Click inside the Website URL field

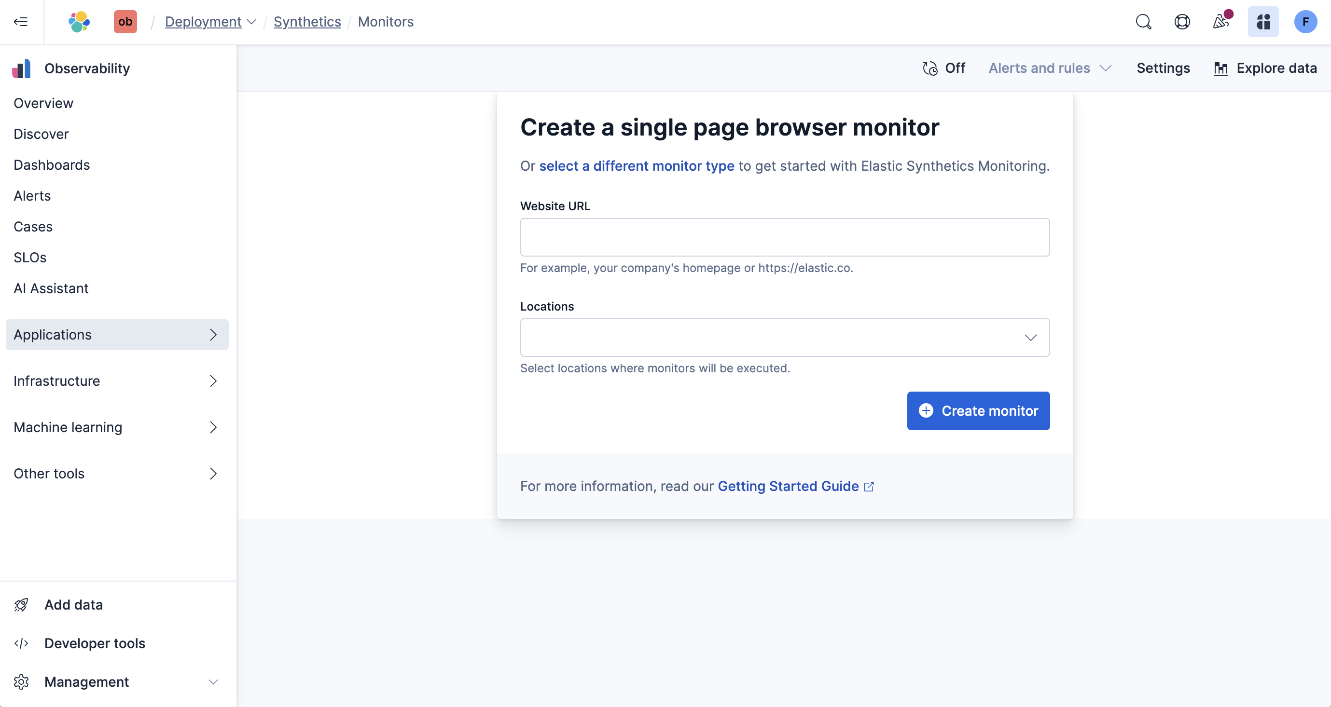[x=784, y=237]
